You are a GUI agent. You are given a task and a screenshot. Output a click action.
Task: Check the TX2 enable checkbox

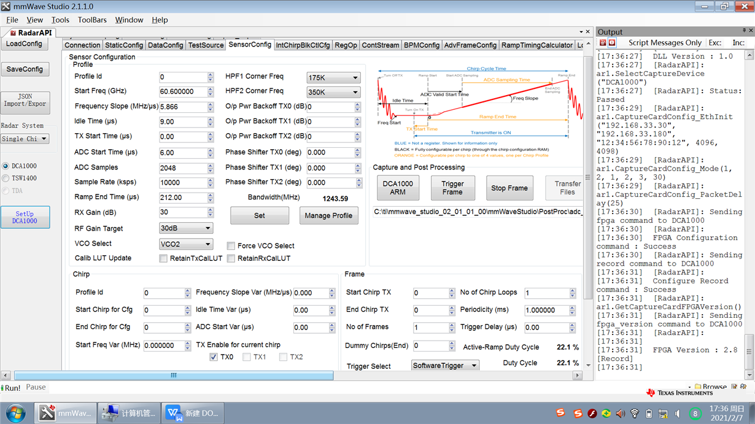pos(284,357)
